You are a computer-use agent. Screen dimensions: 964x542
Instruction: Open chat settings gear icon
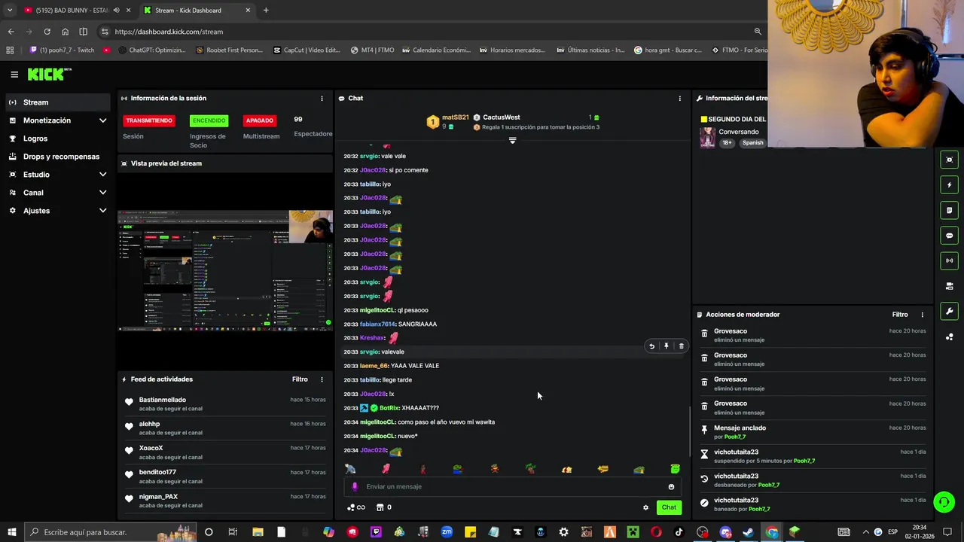(645, 507)
